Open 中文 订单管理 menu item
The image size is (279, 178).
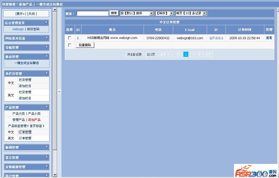point(25,132)
